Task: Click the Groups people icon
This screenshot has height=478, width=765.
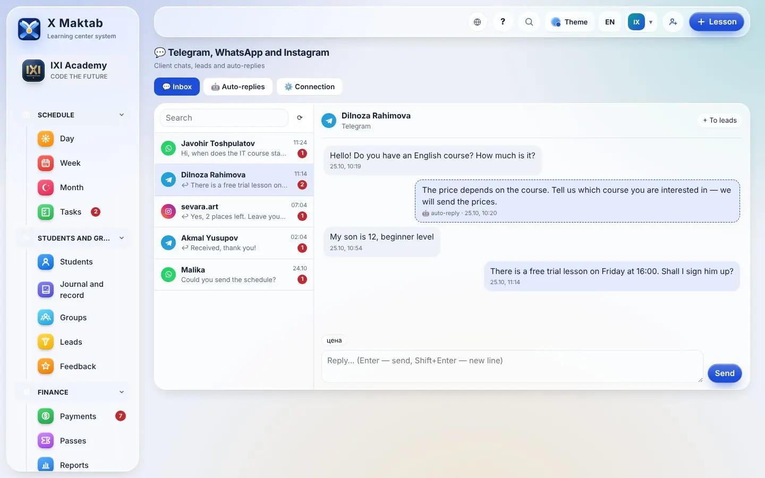Action: point(46,318)
